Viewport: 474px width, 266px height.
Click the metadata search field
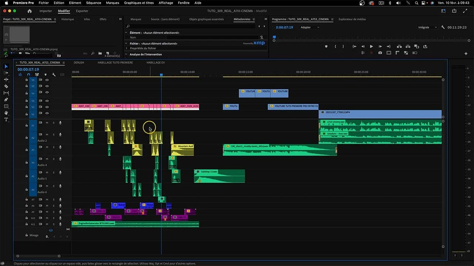191,27
